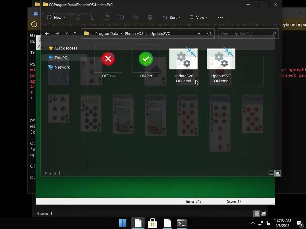Screen dimensions: 306x229
Task: Click the Windows Start button
Action: 123,223
